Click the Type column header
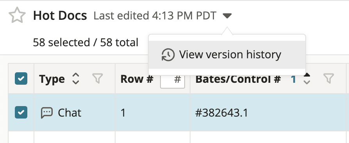 [x=52, y=79]
